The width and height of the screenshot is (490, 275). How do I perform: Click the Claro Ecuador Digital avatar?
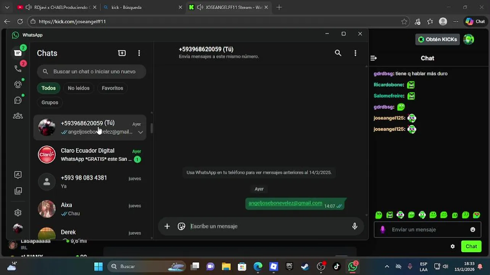click(x=47, y=155)
